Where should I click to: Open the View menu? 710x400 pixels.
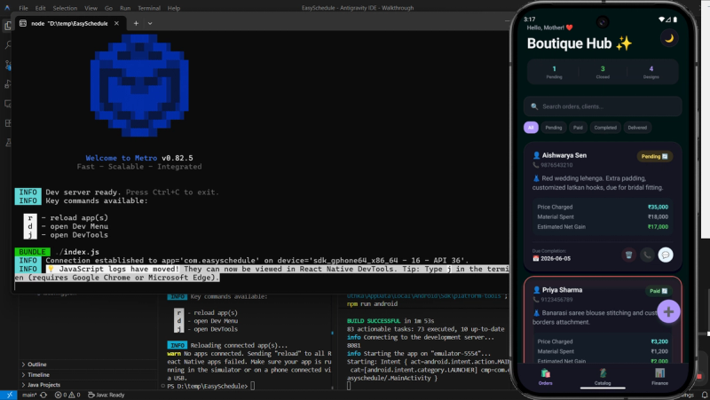click(x=91, y=8)
